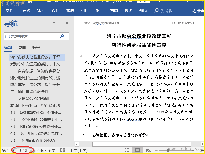The width and height of the screenshot is (205, 154).
Task: Click the 中文(中国) language indicator
Action: click(79, 151)
